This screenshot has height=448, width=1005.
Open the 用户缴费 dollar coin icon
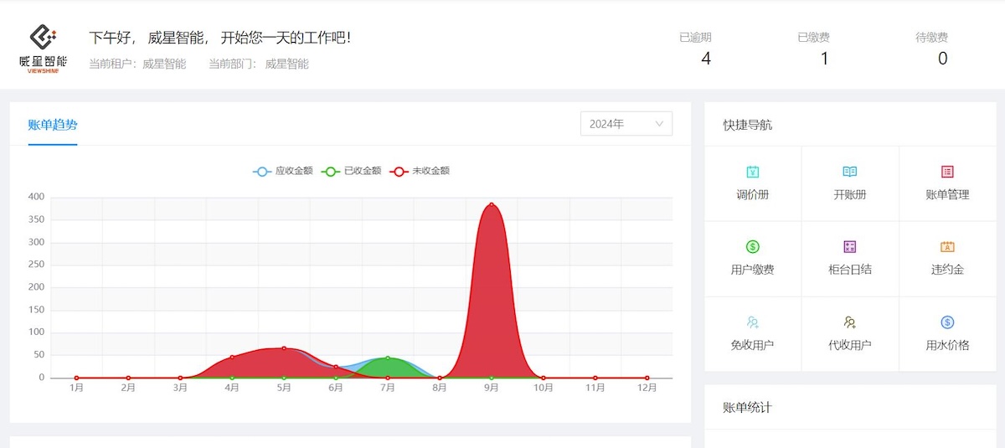(752, 246)
